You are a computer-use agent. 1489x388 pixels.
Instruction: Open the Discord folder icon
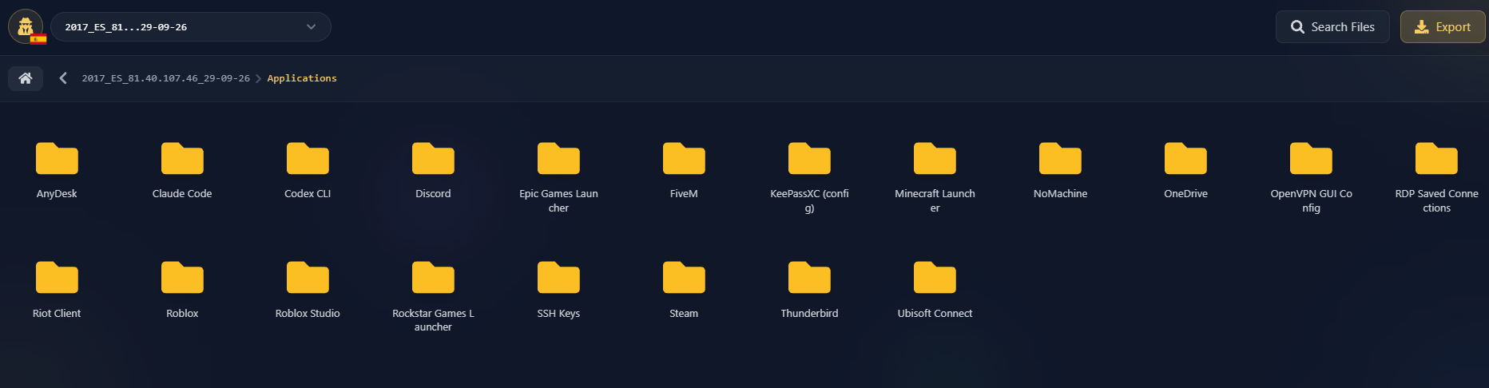point(433,158)
